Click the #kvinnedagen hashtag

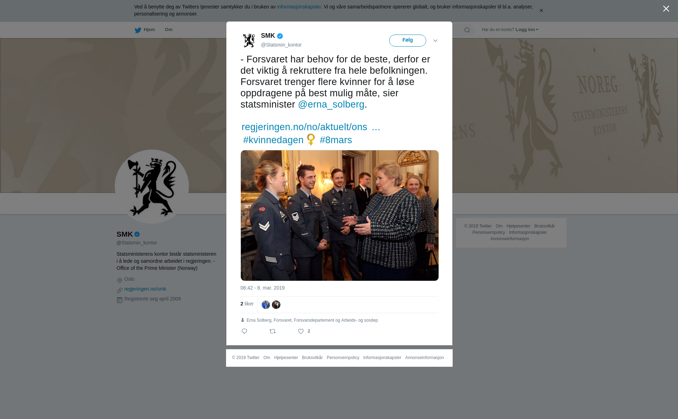273,140
